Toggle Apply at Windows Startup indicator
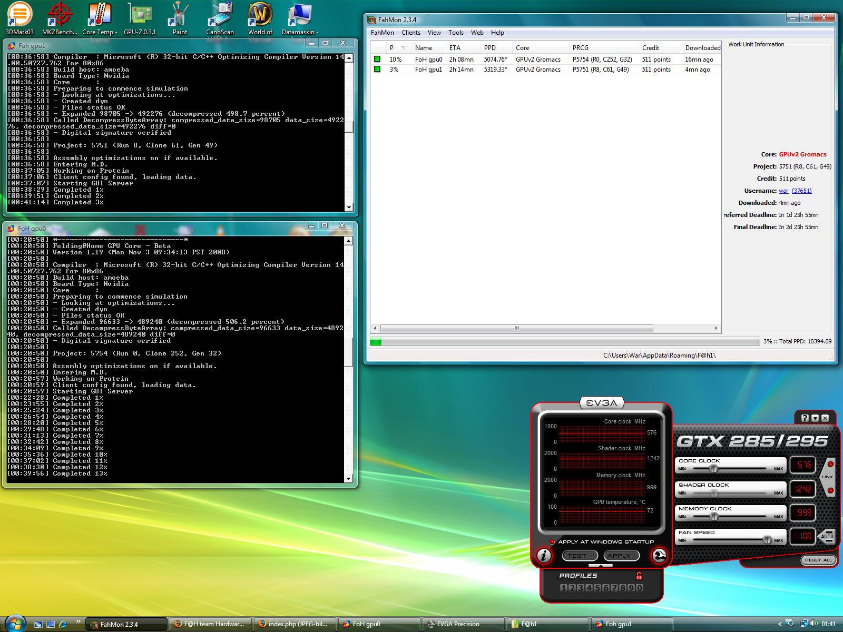843x632 pixels. 552,541
